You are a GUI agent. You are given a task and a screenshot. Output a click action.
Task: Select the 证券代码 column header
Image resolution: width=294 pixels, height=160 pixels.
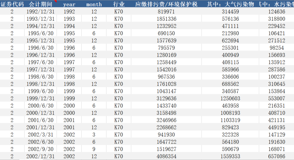tap(12, 4)
